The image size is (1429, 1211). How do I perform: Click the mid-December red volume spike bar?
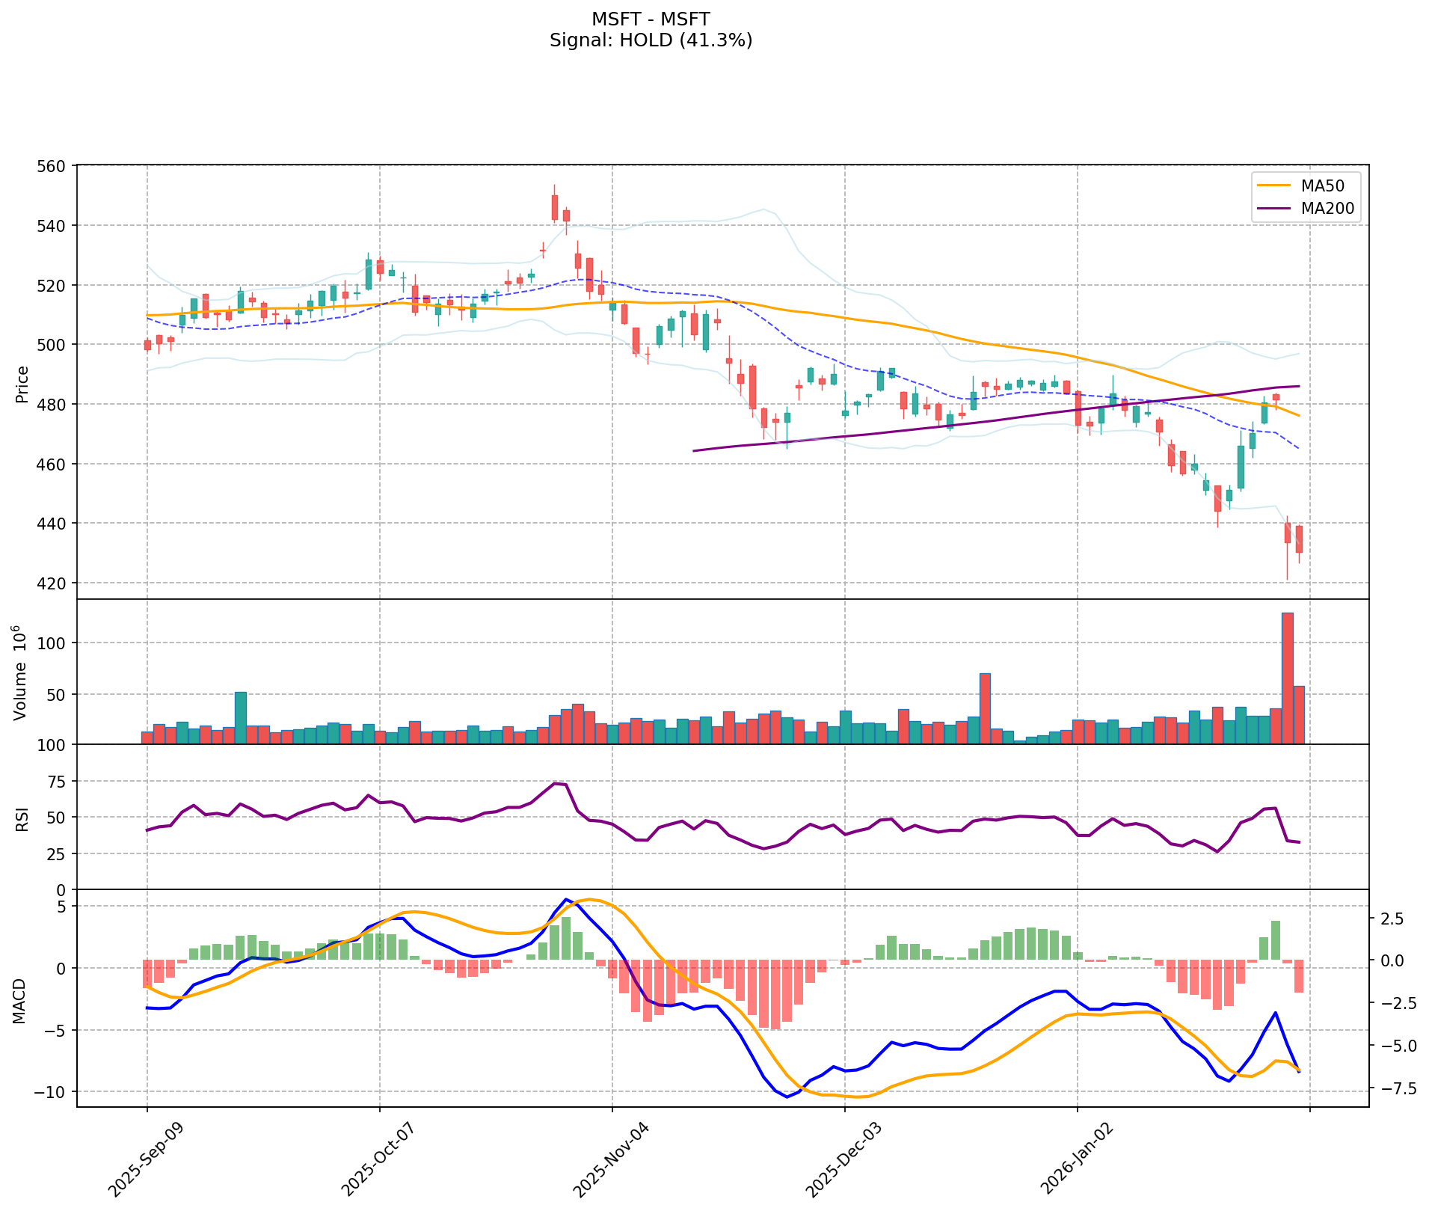(985, 708)
